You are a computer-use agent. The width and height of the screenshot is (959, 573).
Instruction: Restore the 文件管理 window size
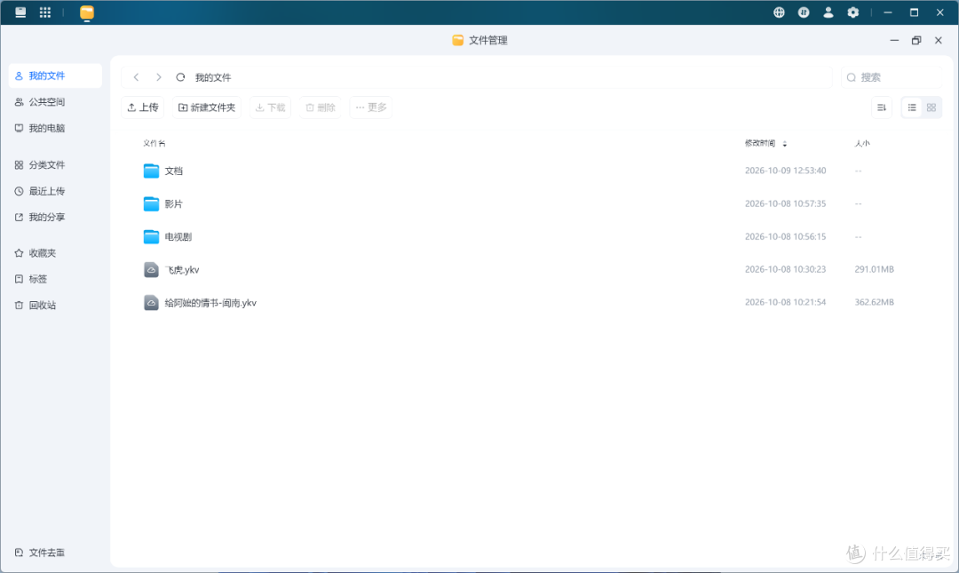916,40
